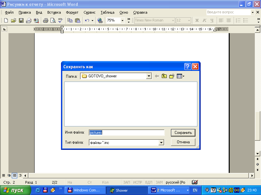The height and width of the screenshot is (195, 261).
Task: Switch to print layout view icon
Action: tap(14, 175)
